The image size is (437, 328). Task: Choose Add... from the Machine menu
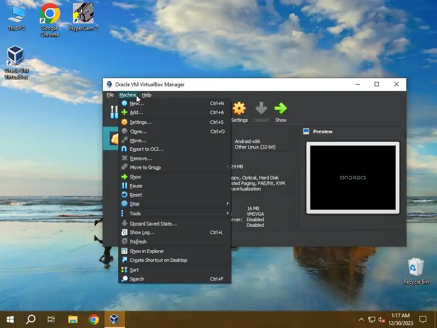[175, 112]
